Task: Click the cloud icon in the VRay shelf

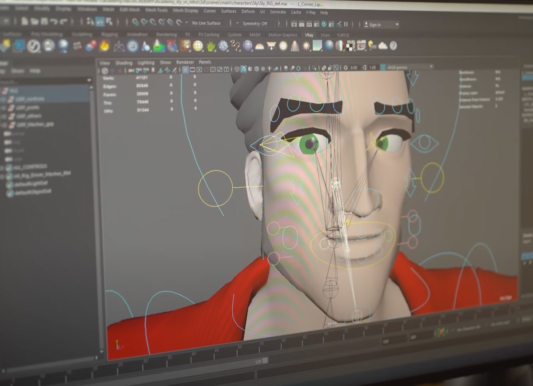Action: (382, 45)
